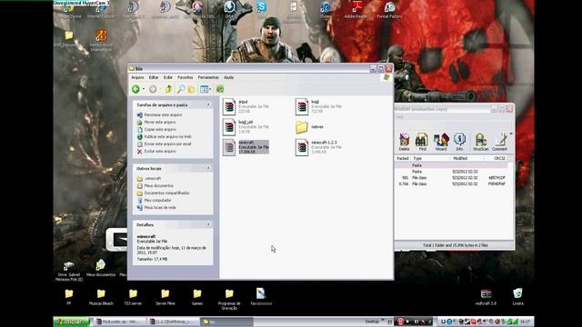The height and width of the screenshot is (327, 582).
Task: Click Copiar este arquivo link
Action: 160,129
